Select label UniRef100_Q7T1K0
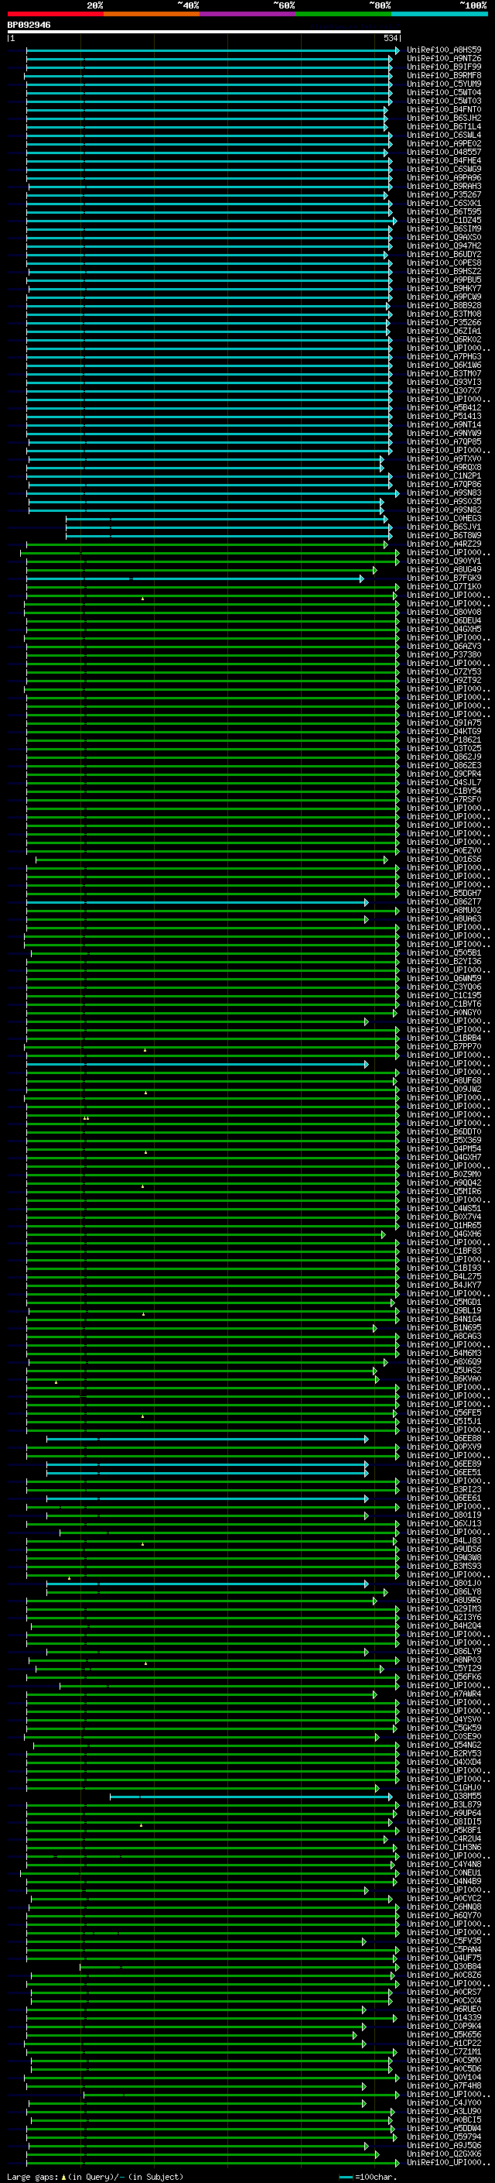This screenshot has height=2183, width=495. (444, 586)
